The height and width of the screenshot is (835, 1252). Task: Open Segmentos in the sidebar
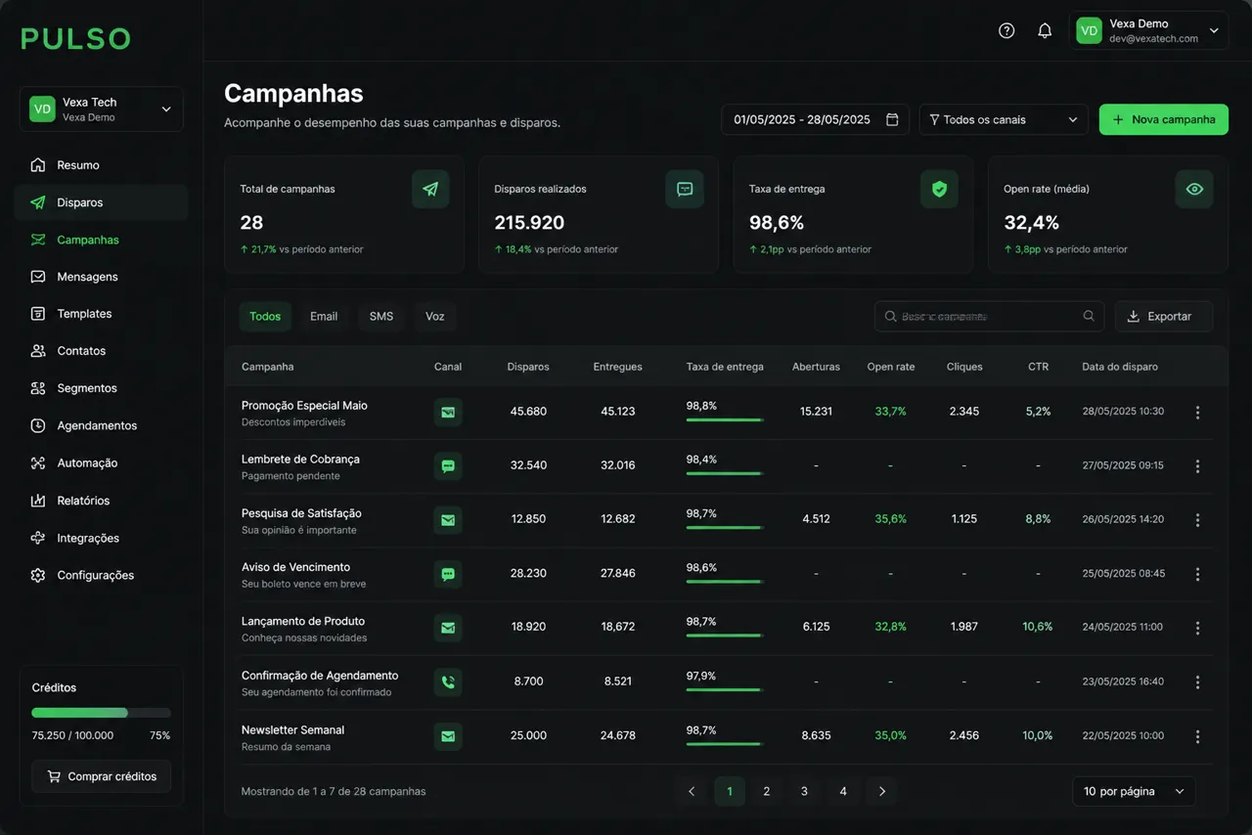(x=101, y=388)
